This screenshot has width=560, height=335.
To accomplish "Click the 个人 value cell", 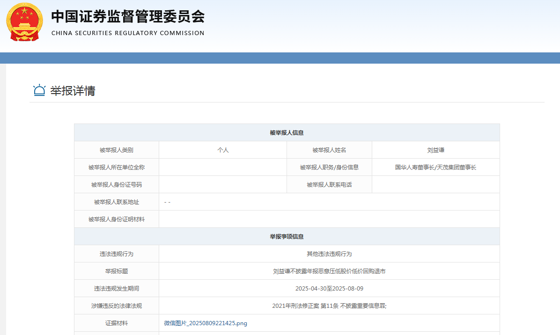I will [223, 150].
